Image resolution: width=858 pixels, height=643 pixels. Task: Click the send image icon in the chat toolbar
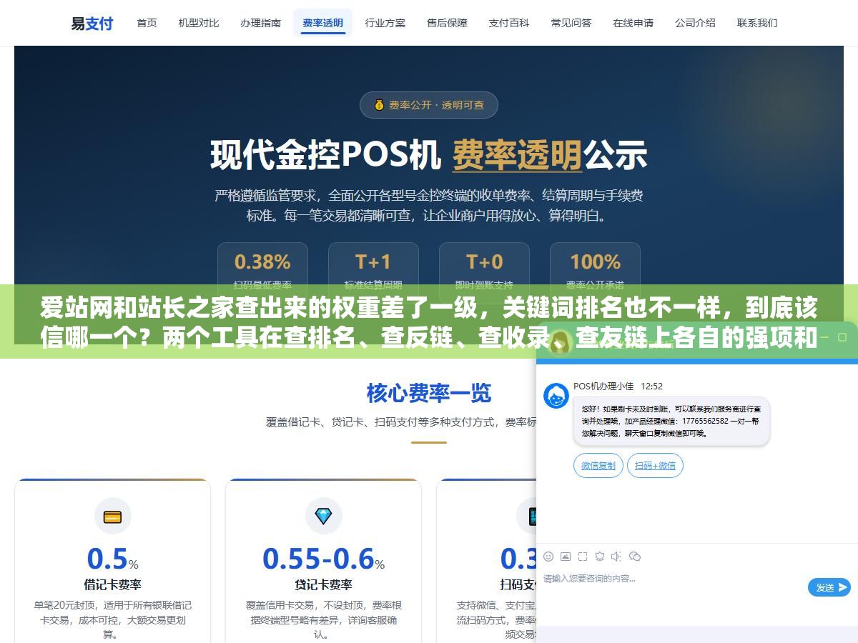click(566, 556)
